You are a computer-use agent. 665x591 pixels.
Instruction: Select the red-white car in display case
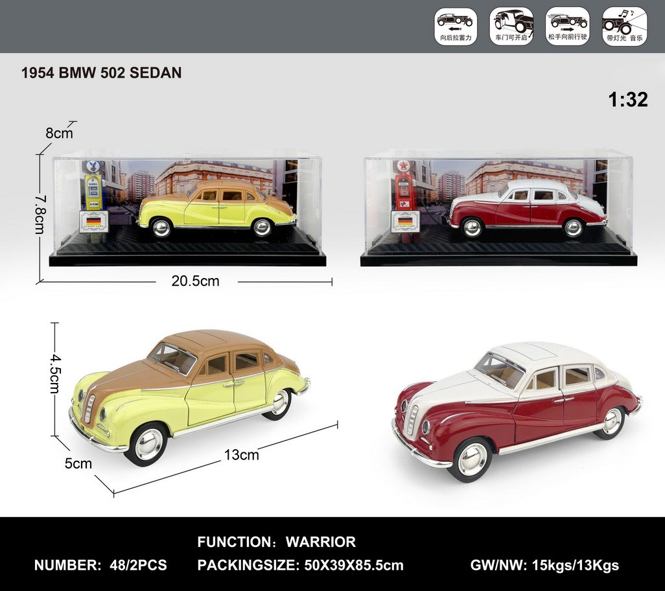pos(526,208)
